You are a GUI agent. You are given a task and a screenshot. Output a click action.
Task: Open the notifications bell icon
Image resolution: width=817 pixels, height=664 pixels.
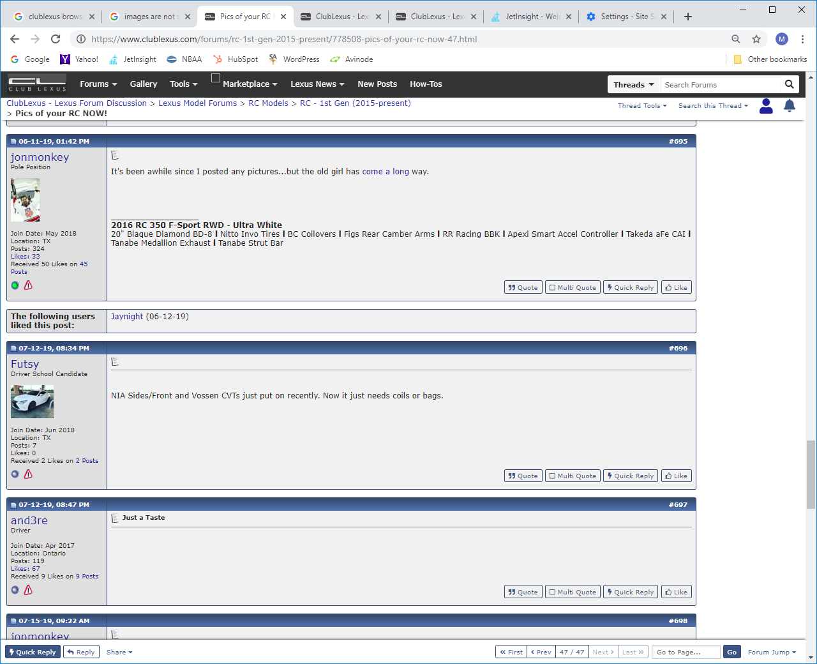(x=790, y=105)
